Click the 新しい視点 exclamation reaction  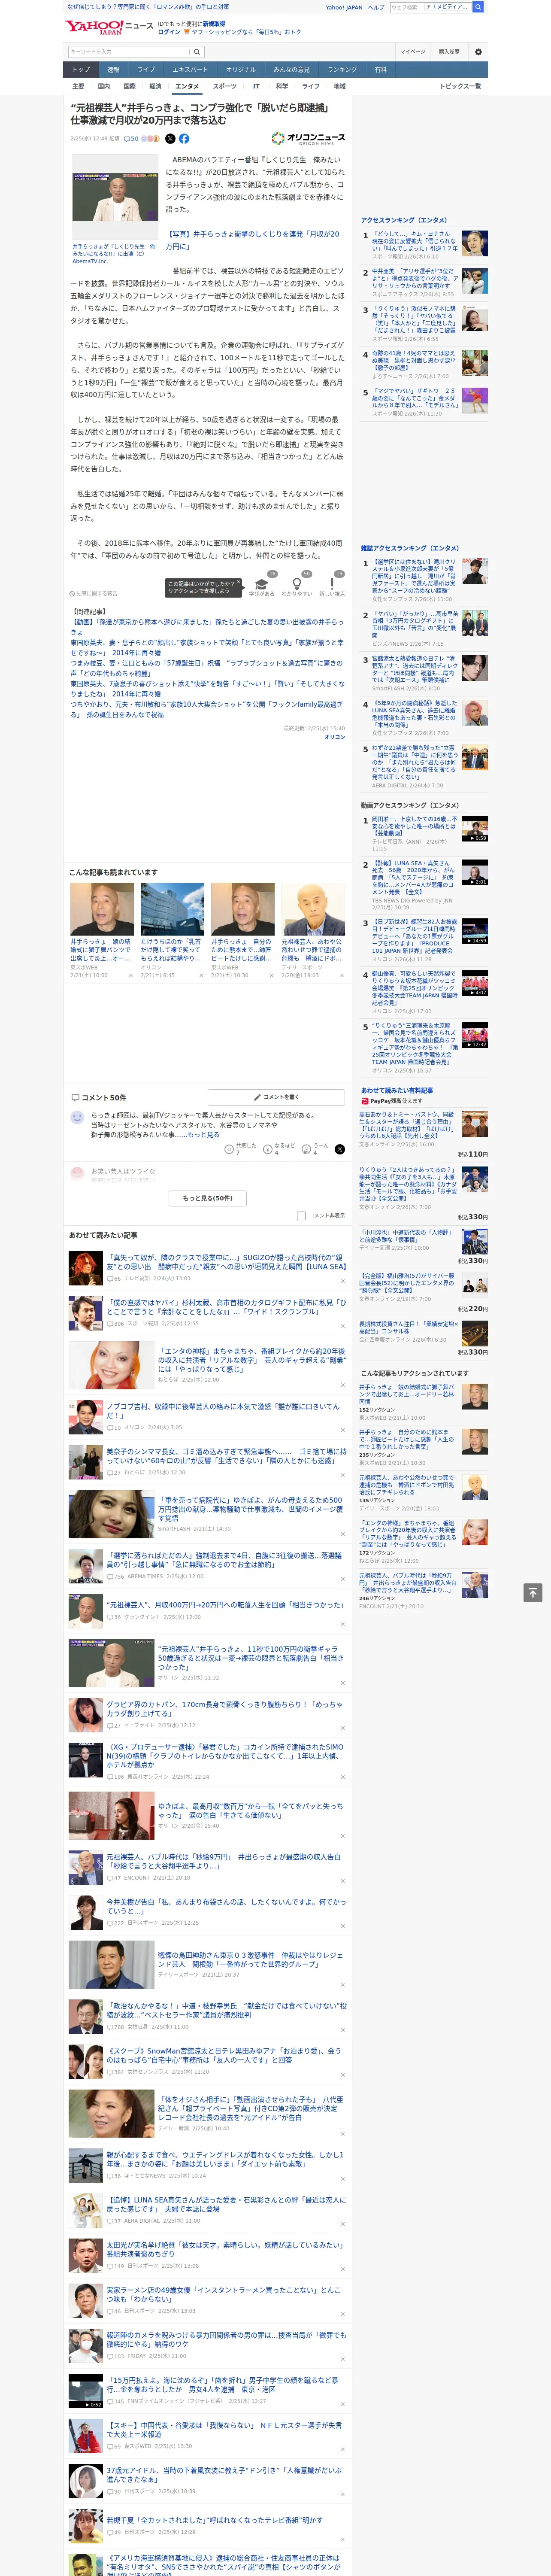pyautogui.click(x=332, y=586)
